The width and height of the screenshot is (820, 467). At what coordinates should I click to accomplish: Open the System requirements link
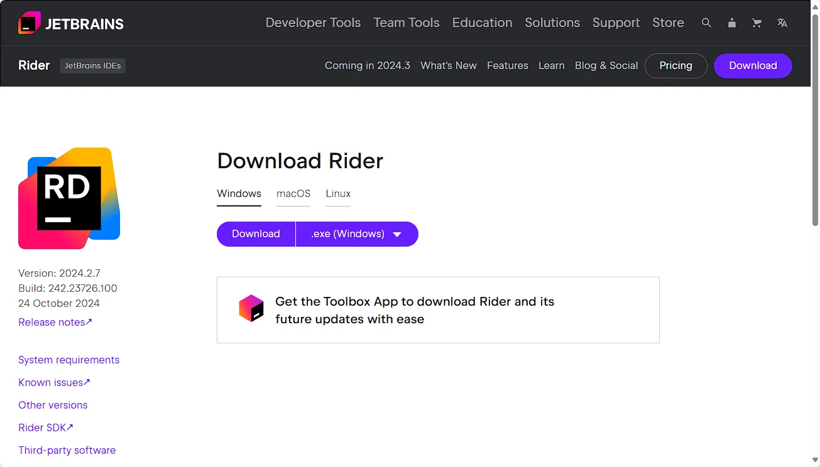(68, 360)
